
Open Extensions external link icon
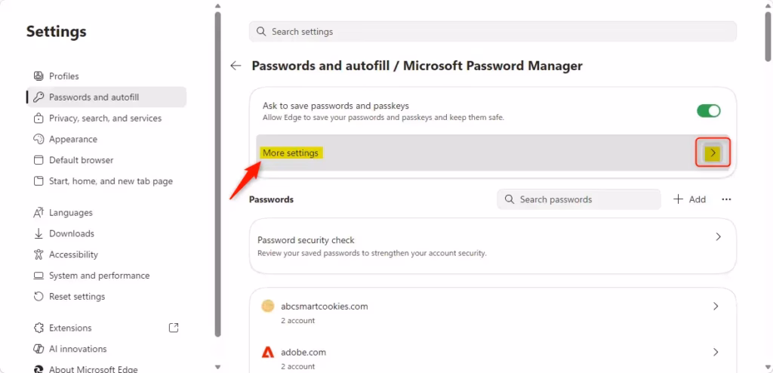tap(174, 328)
